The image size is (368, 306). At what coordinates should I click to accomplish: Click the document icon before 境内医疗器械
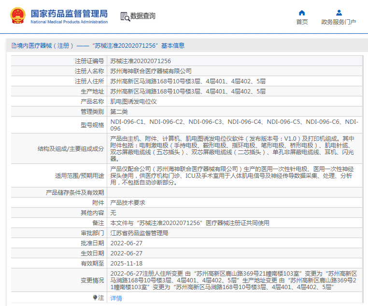click(14, 46)
